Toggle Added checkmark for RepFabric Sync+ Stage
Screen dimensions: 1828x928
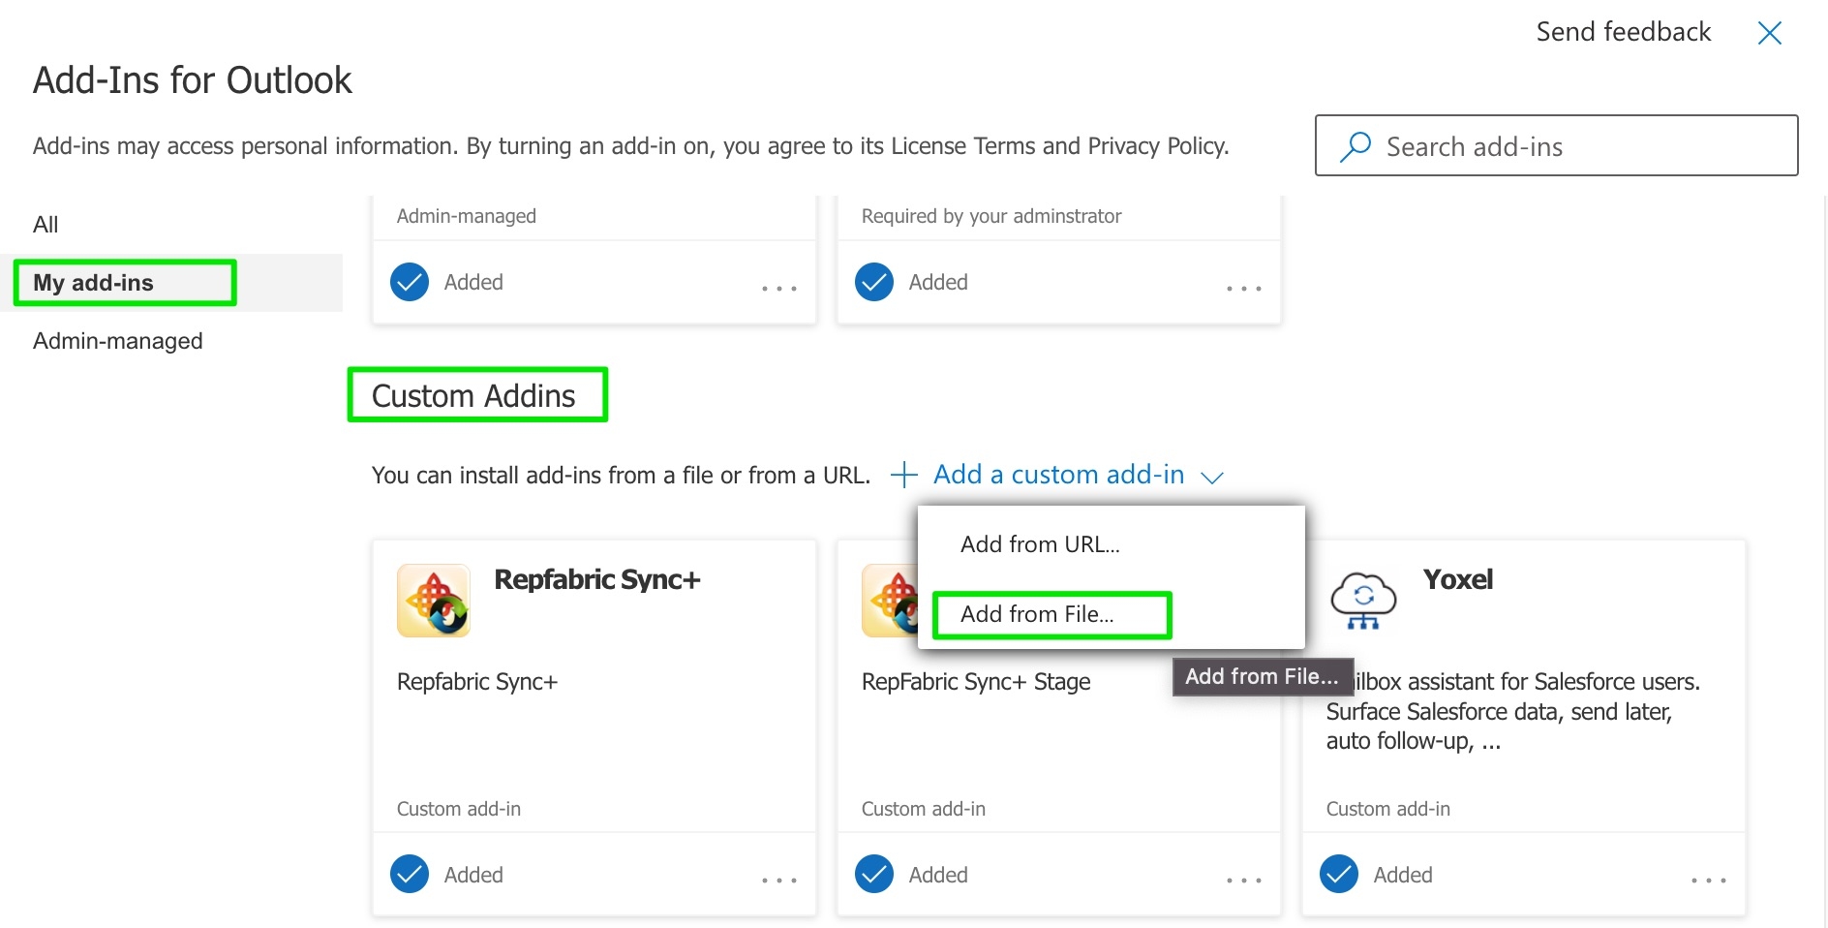tap(874, 874)
